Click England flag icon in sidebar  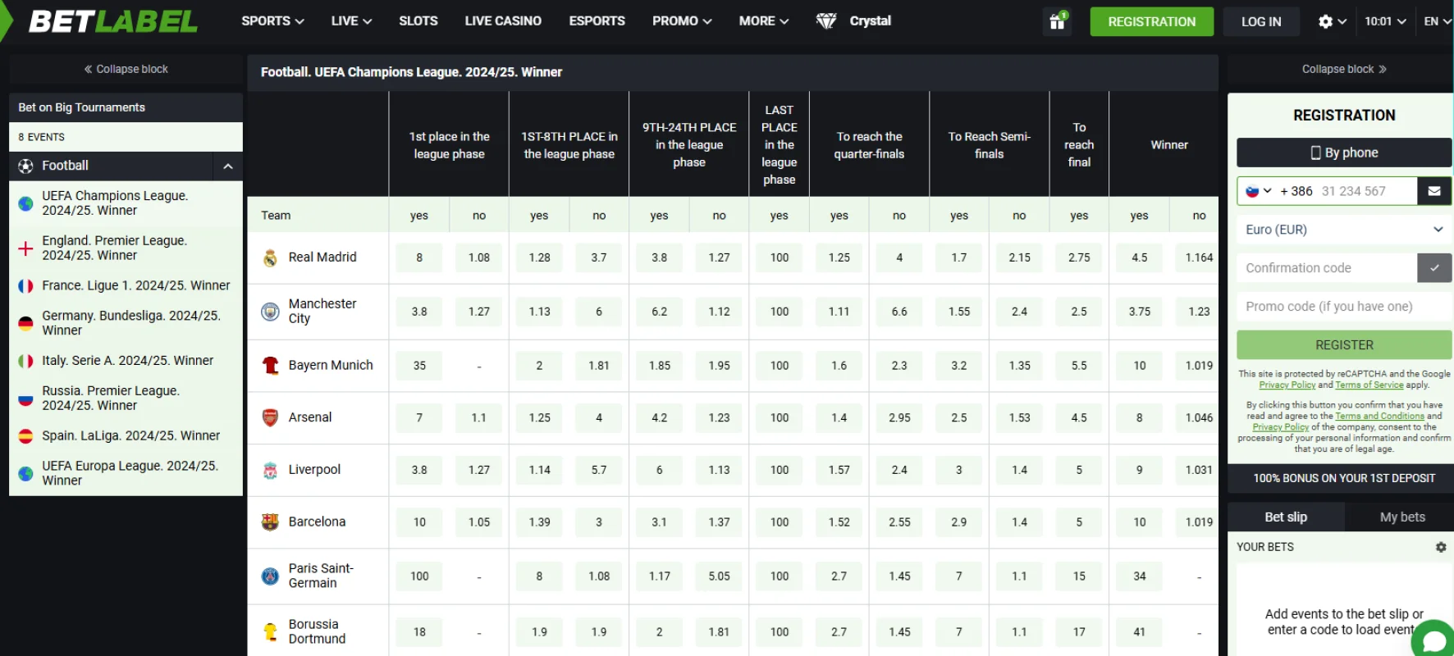pos(25,248)
